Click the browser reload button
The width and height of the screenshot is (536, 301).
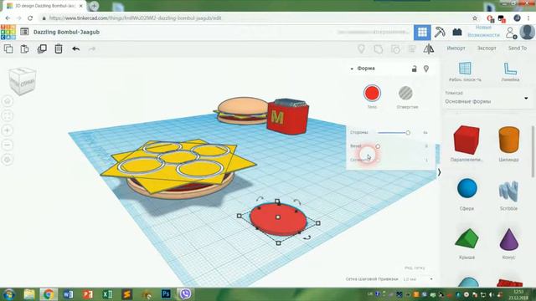coord(30,18)
